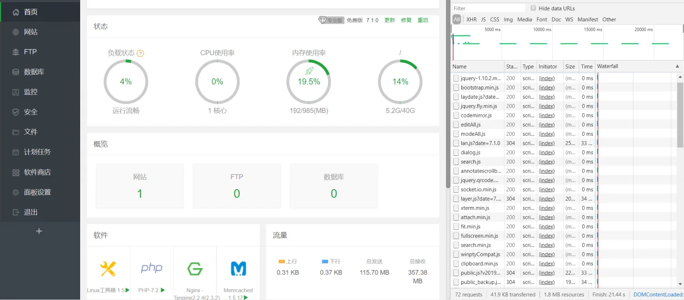Viewport: 684px width, 300px height.
Task: Sort by the Waterfall column arrow
Action: (678, 66)
